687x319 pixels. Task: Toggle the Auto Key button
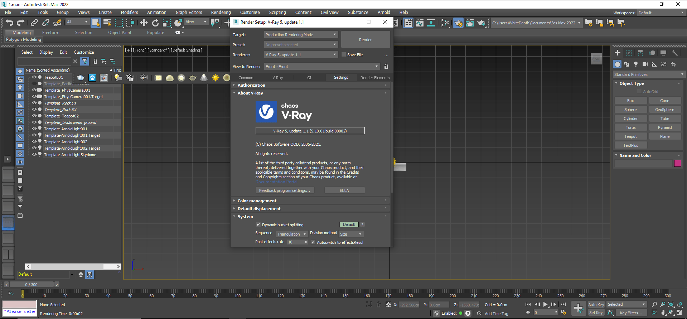tap(596, 305)
